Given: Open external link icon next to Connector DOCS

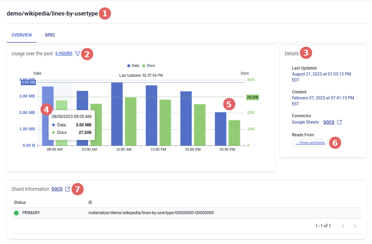Looking at the screenshot, I should click(339, 122).
